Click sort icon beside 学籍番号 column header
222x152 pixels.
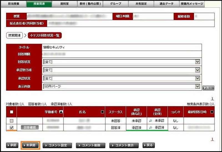(x=61, y=112)
